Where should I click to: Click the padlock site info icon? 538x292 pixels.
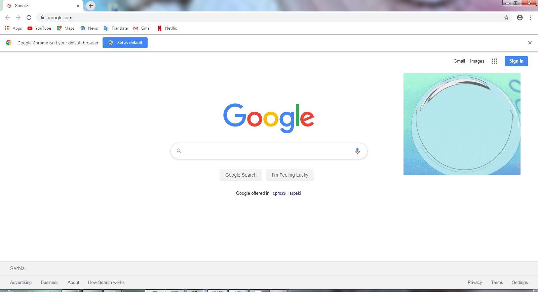click(42, 17)
